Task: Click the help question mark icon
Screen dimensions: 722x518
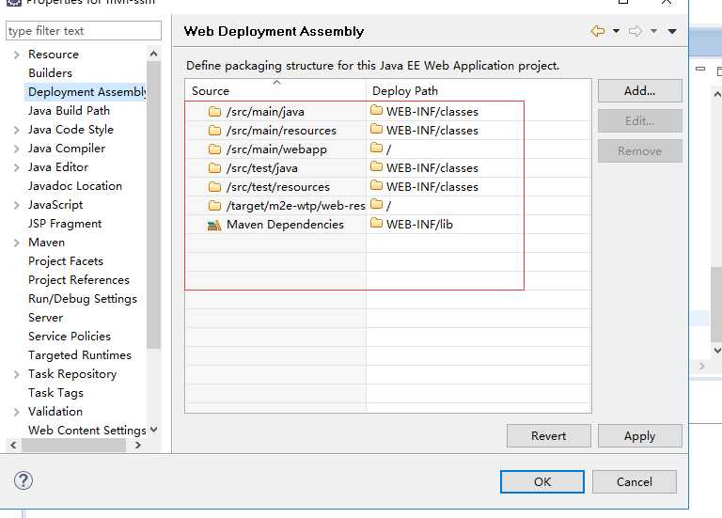Action: 23,480
